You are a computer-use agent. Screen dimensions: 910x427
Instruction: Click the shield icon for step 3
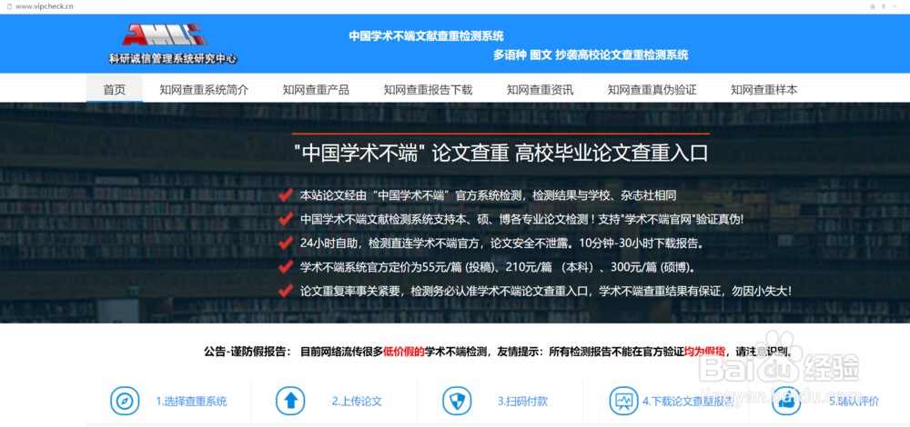point(457,401)
